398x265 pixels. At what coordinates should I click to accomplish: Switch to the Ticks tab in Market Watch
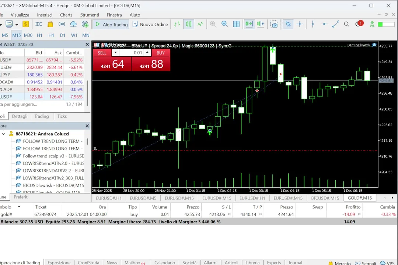62,116
